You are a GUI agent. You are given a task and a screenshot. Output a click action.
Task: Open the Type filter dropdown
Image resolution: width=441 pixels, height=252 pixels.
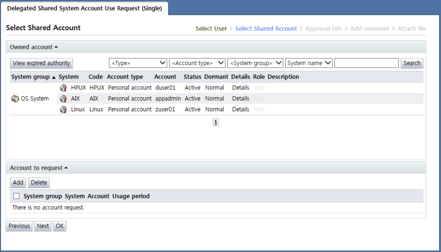[138, 63]
